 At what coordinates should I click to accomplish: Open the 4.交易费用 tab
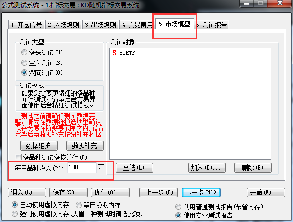pos(137,25)
